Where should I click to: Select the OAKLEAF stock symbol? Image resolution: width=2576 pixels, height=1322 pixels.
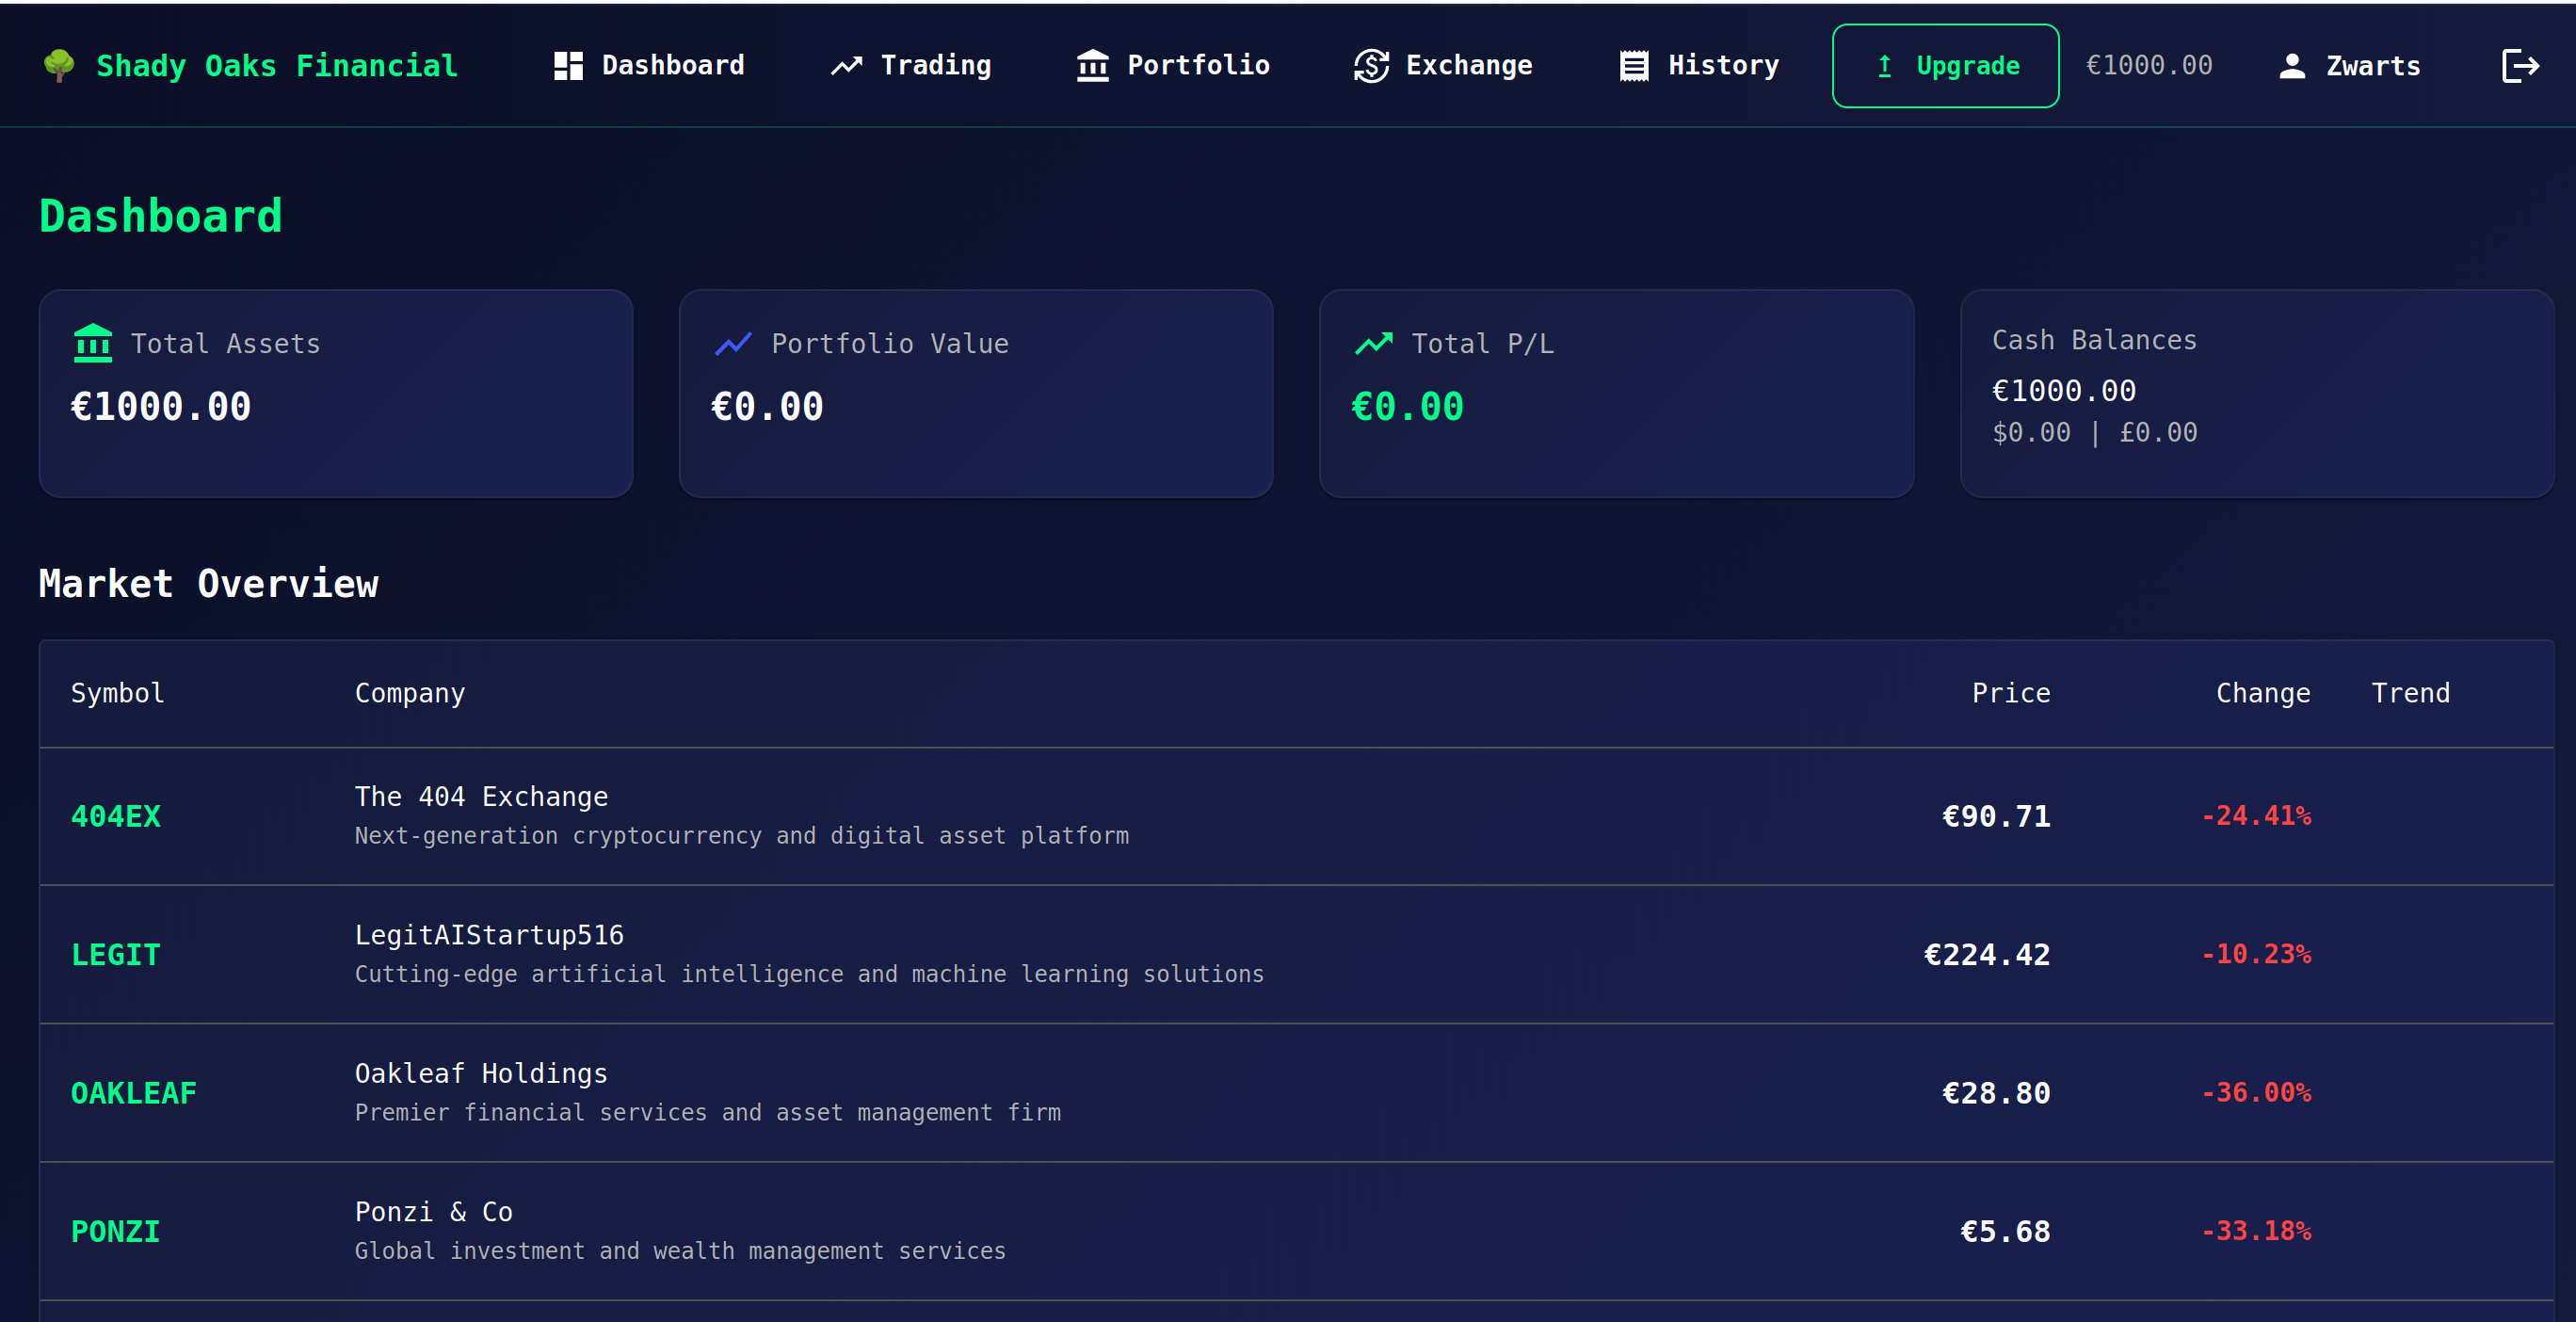point(134,1093)
